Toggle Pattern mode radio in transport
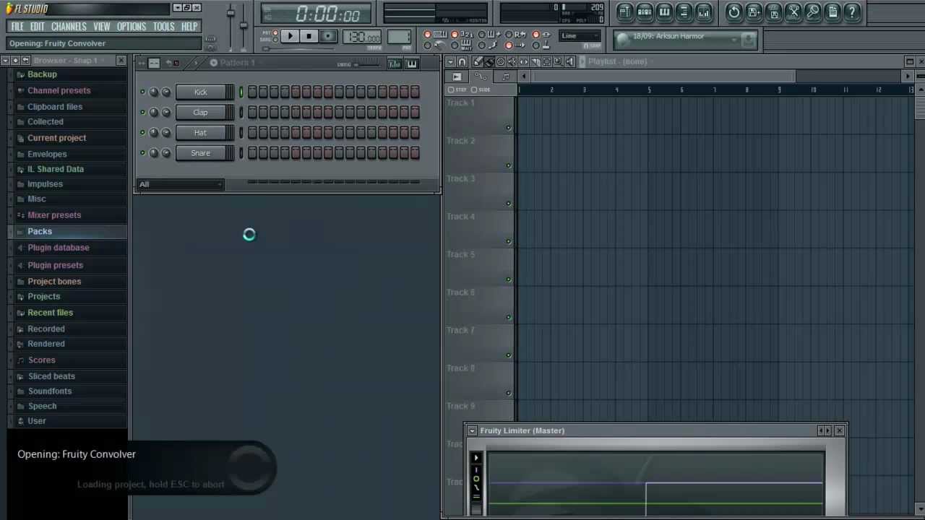The height and width of the screenshot is (520, 925). (x=275, y=32)
